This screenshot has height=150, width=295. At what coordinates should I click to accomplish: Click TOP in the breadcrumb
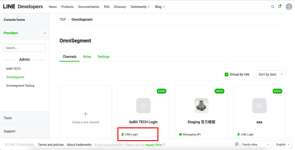63,19
